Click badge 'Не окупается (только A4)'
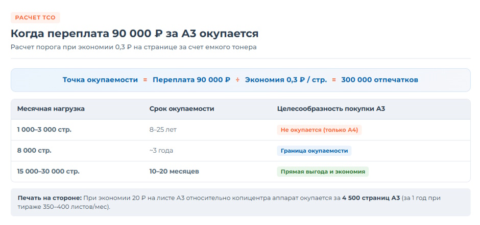Viewport: 480px width, 225px height. (319, 130)
